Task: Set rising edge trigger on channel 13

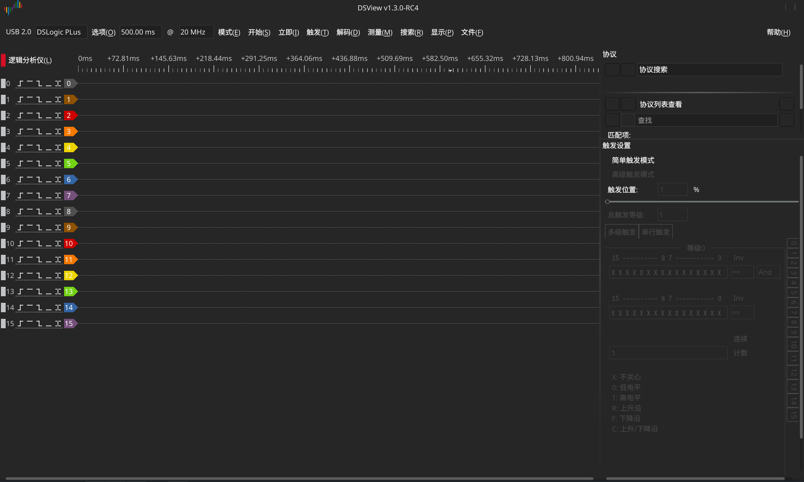Action: coord(20,292)
